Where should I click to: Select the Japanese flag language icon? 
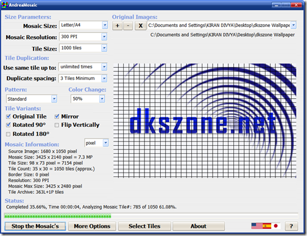(x=276, y=226)
